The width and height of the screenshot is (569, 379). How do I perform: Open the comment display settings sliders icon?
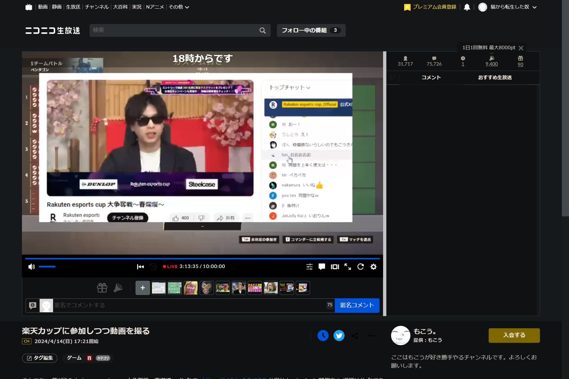[309, 267]
